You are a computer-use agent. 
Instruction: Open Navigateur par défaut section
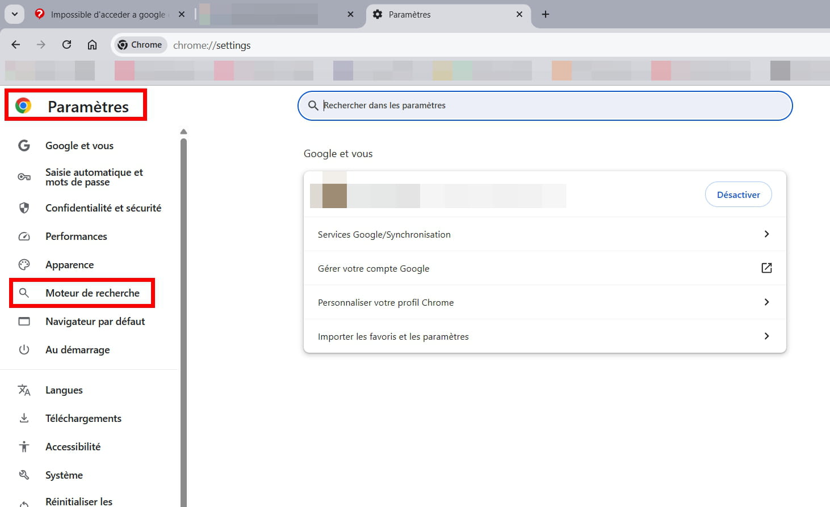point(95,322)
